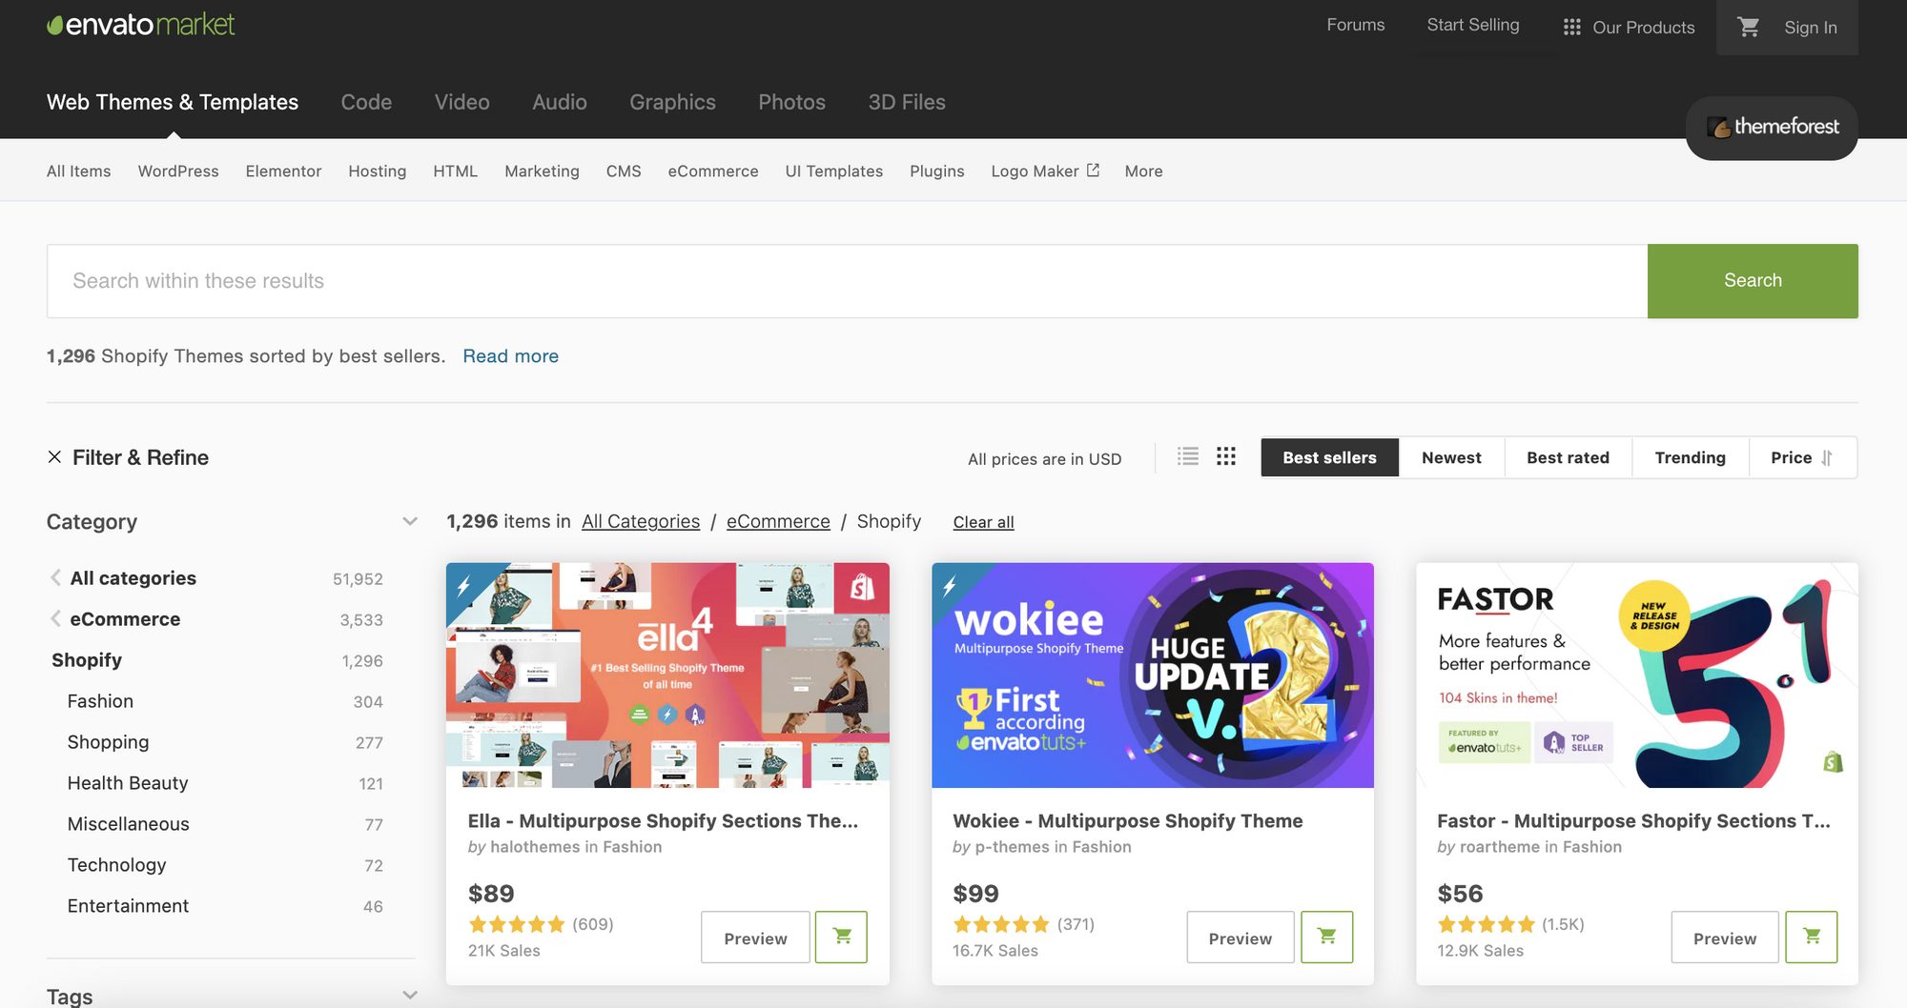Open UI Templates in subnav

point(833,171)
